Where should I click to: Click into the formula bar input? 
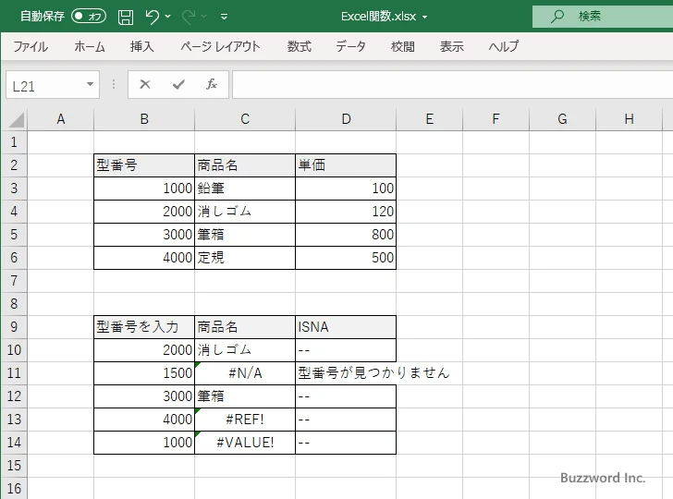452,85
